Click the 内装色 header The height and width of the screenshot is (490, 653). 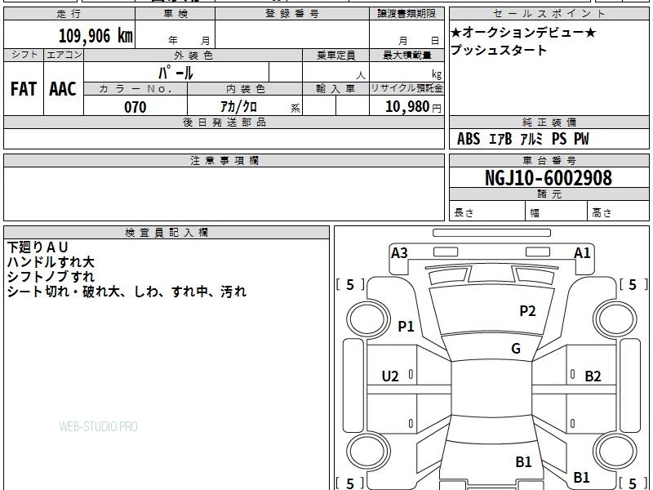click(246, 89)
